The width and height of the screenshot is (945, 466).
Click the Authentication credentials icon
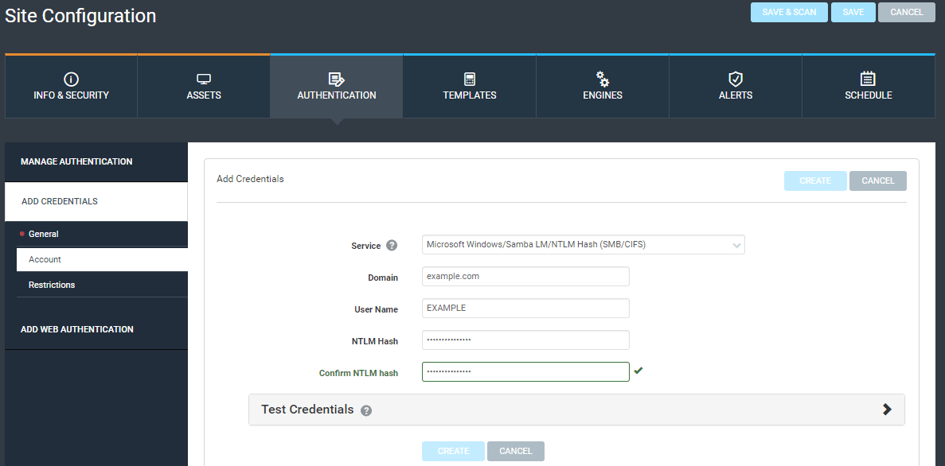point(336,78)
